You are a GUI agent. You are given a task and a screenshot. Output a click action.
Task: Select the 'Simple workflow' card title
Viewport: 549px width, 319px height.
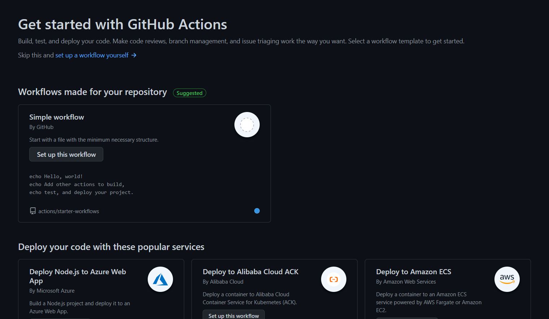pos(57,117)
